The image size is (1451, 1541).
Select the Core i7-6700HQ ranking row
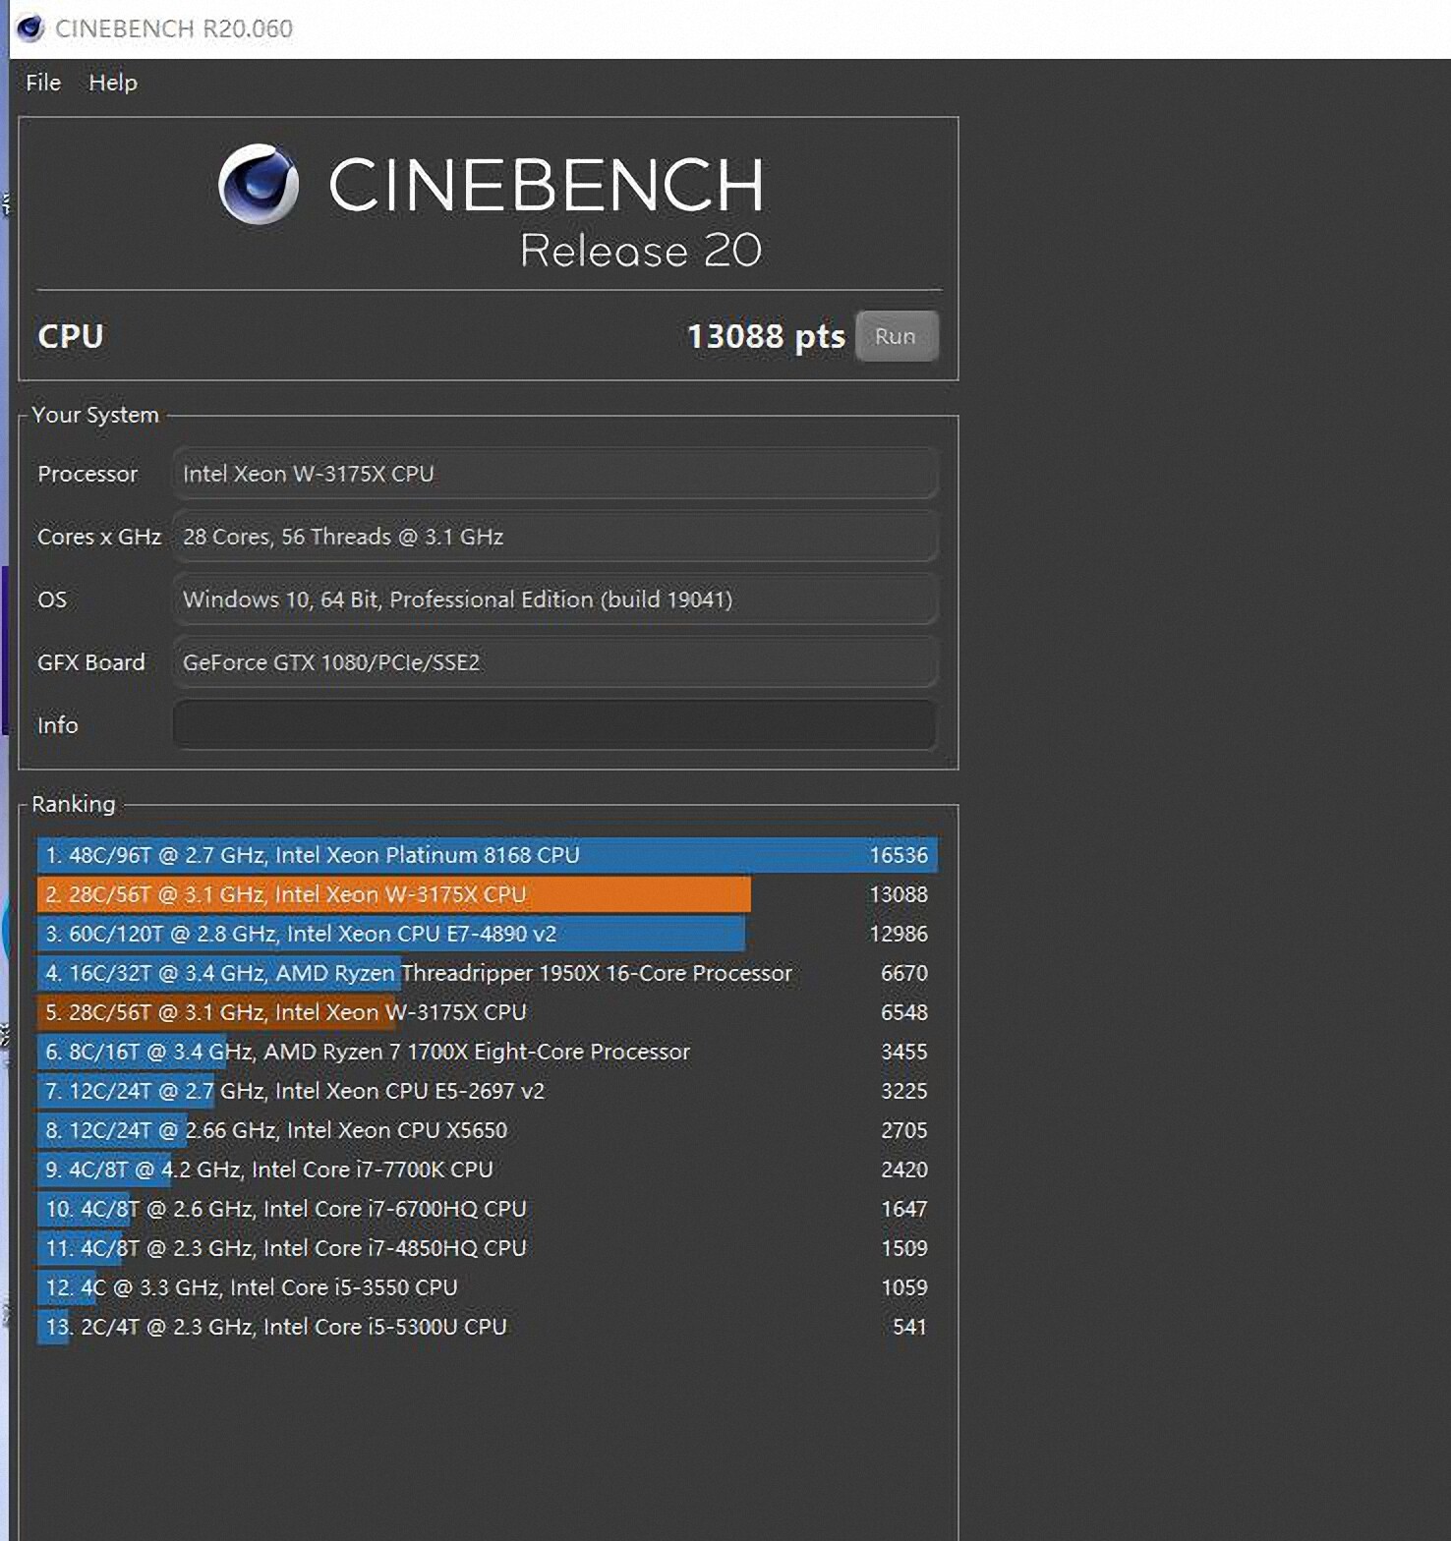(x=488, y=1209)
